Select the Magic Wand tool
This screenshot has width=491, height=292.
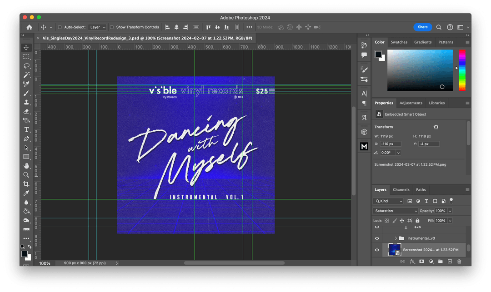click(x=26, y=75)
